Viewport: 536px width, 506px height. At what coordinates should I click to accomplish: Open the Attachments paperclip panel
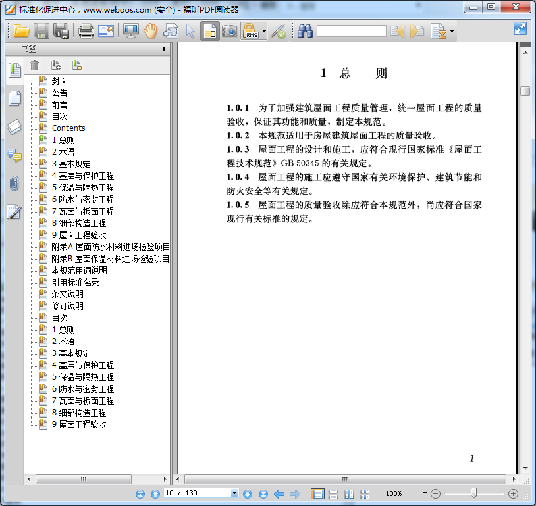pos(14,184)
